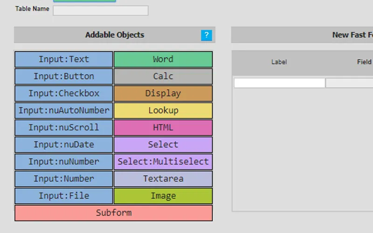
Task: Add a Textarea object
Action: [163, 178]
